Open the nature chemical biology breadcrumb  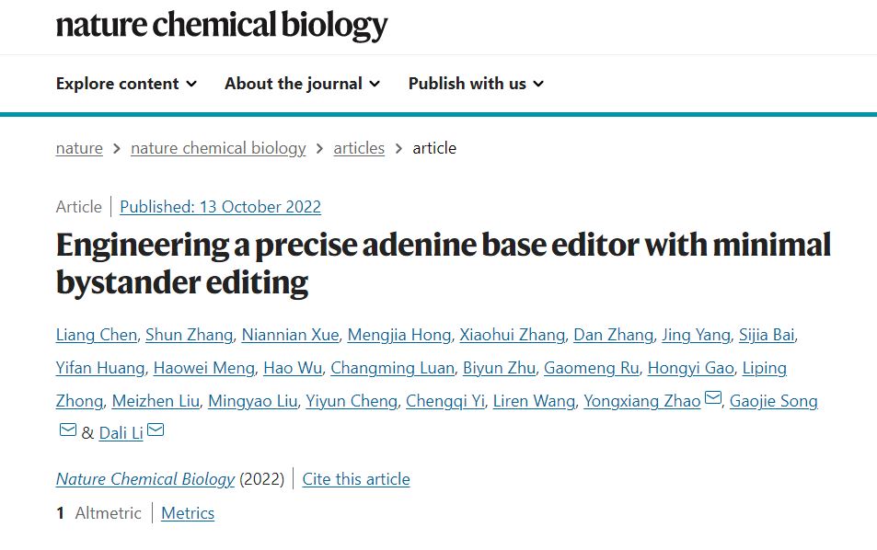point(218,148)
